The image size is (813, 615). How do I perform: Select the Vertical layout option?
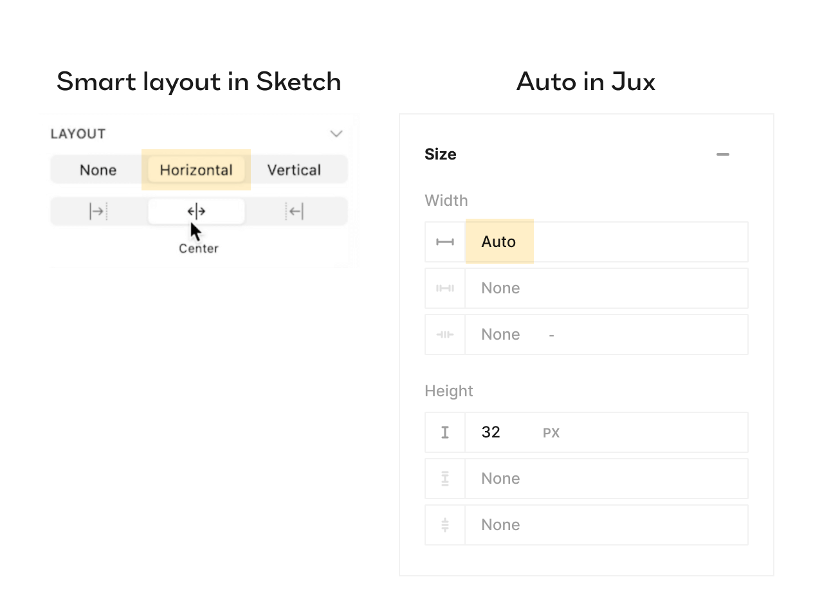[x=294, y=170]
